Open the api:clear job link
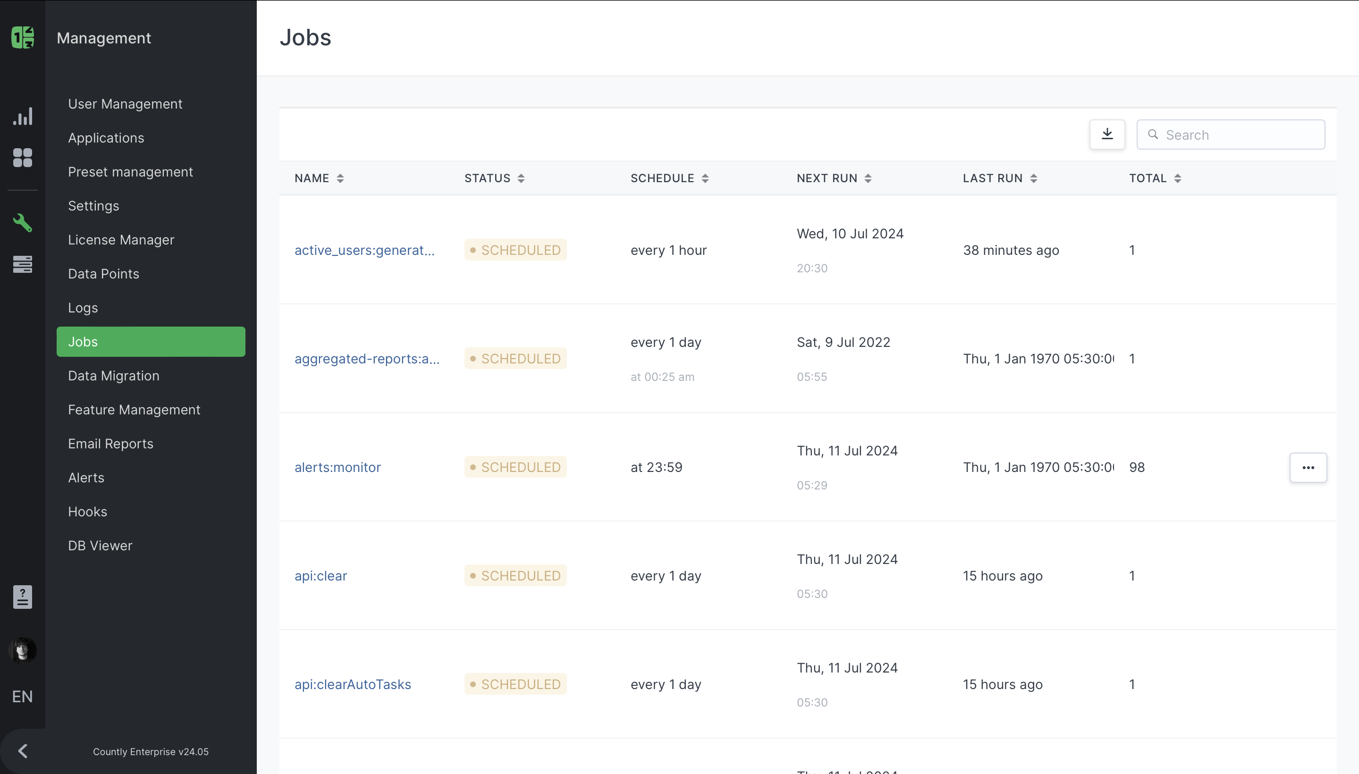Image resolution: width=1359 pixels, height=774 pixels. (x=321, y=576)
